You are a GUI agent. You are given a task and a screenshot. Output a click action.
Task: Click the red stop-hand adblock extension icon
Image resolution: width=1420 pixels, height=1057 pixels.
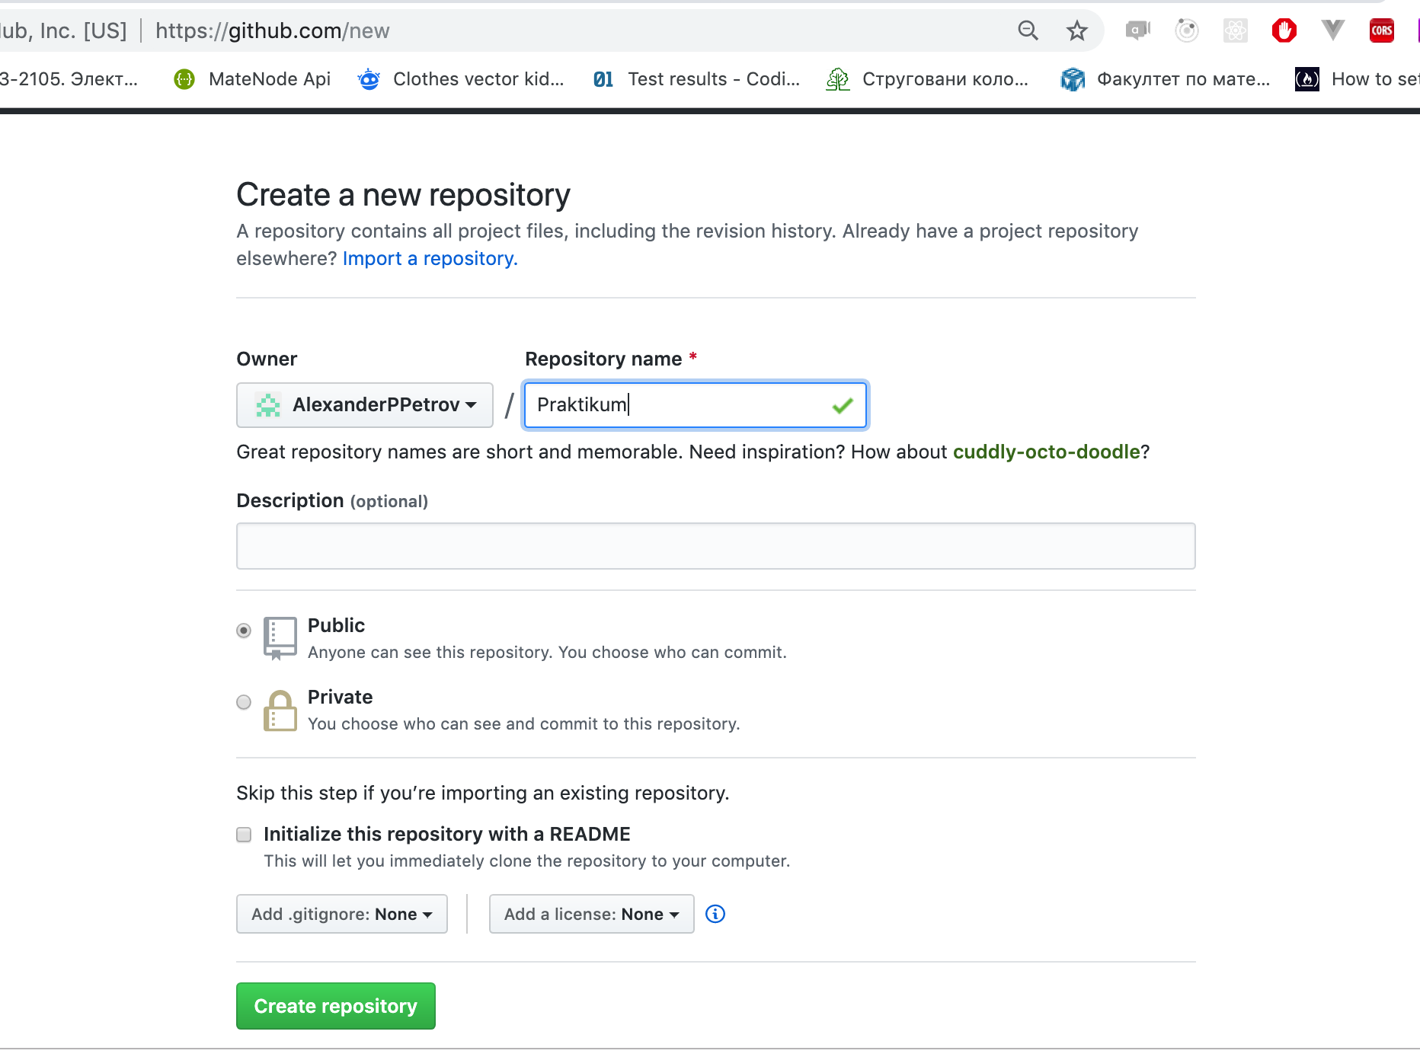[x=1284, y=30]
